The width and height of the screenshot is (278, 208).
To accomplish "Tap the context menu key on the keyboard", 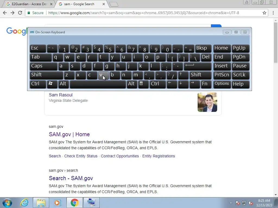I will (x=143, y=84).
